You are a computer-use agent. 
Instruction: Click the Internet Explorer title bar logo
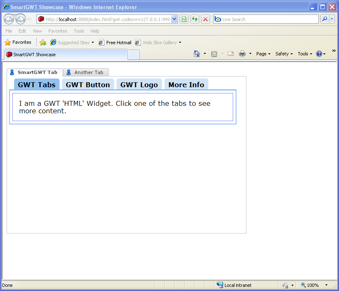pyautogui.click(x=6, y=7)
